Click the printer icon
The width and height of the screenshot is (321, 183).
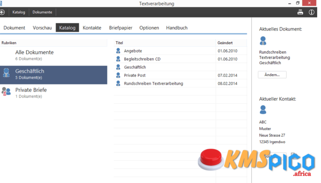300,12
